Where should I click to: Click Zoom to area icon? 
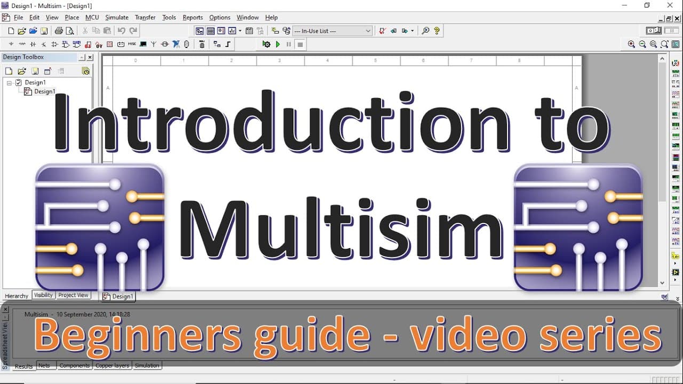pyautogui.click(x=653, y=44)
